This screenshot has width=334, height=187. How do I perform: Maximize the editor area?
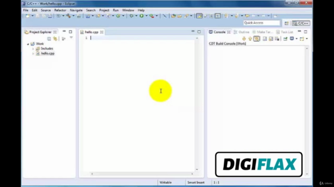199,32
